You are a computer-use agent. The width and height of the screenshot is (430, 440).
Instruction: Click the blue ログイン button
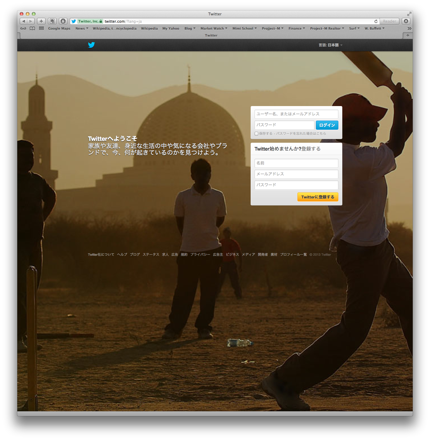[x=327, y=125]
